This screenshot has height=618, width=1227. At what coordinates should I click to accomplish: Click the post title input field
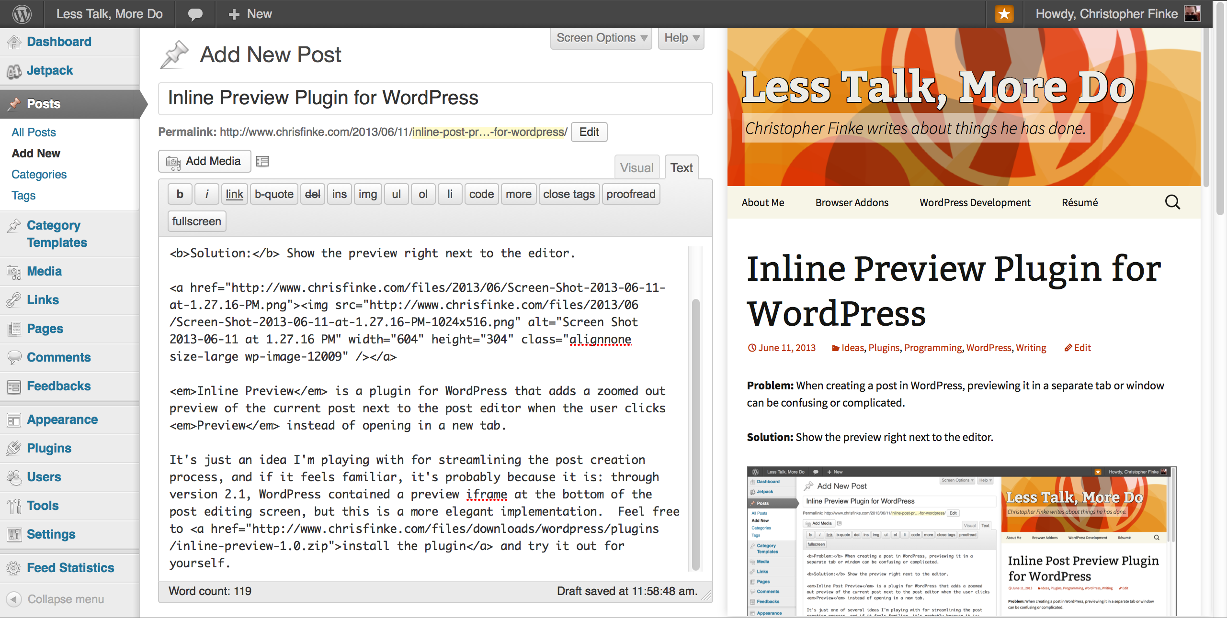coord(435,99)
